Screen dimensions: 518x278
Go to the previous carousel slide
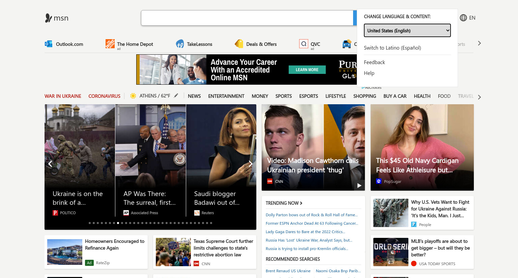tap(50, 164)
